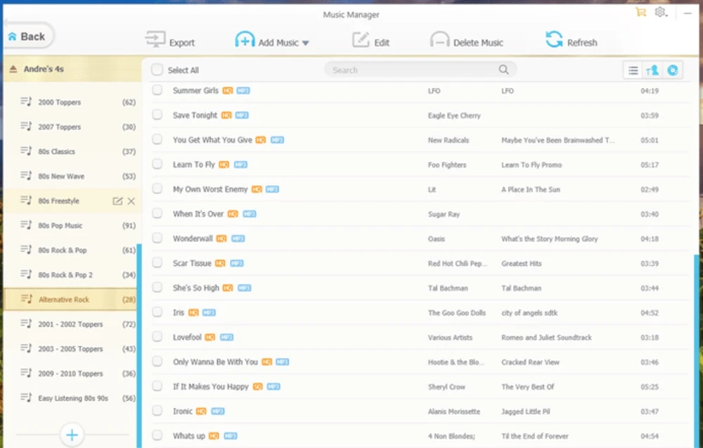The image size is (703, 448).
Task: Rename the 80s Freestyle playlist via edit icon
Action: (117, 201)
